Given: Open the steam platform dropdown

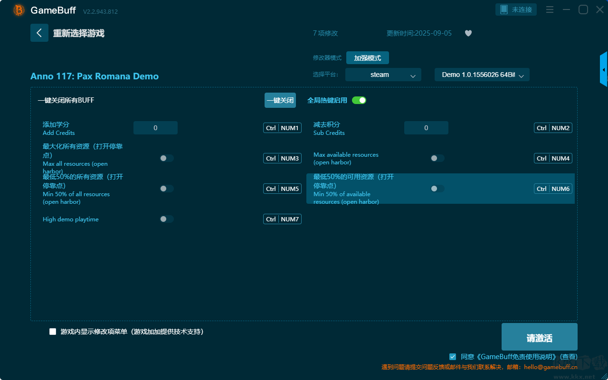Looking at the screenshot, I should (x=383, y=75).
